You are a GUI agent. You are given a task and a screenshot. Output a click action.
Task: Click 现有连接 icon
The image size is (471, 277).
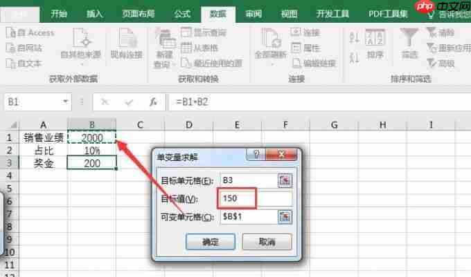tap(127, 44)
